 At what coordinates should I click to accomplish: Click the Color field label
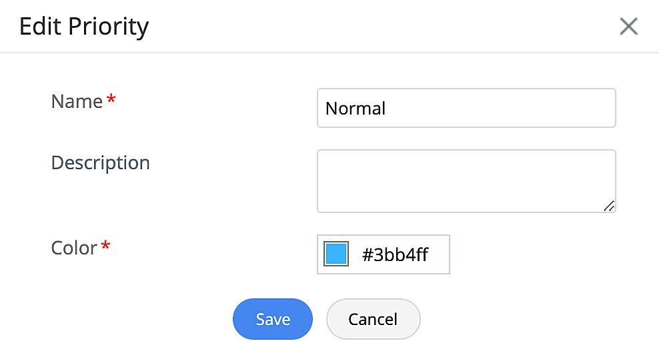tap(74, 248)
